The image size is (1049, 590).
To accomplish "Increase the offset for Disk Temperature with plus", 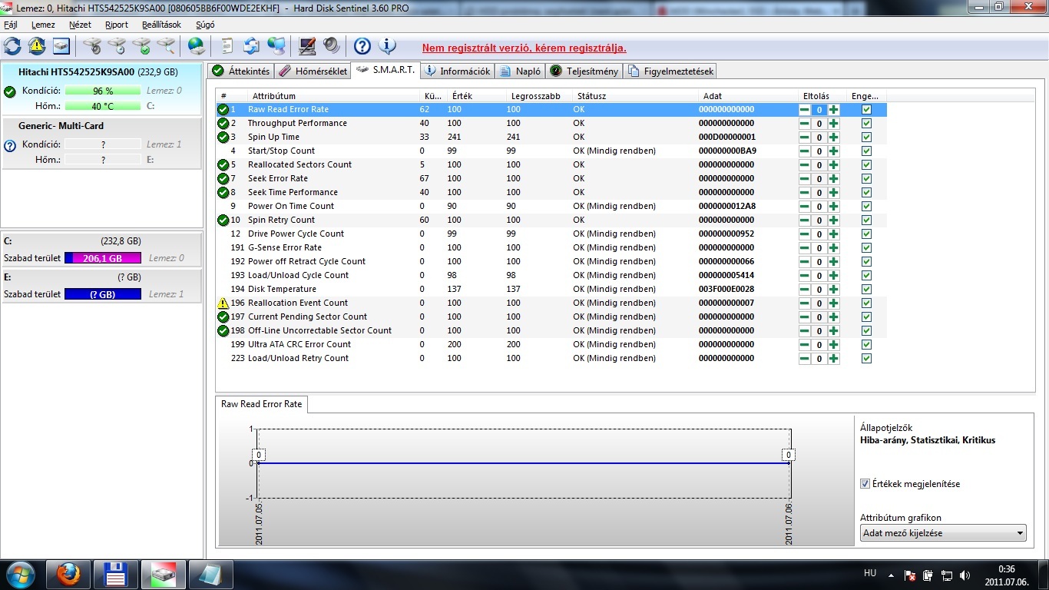I will coord(833,290).
